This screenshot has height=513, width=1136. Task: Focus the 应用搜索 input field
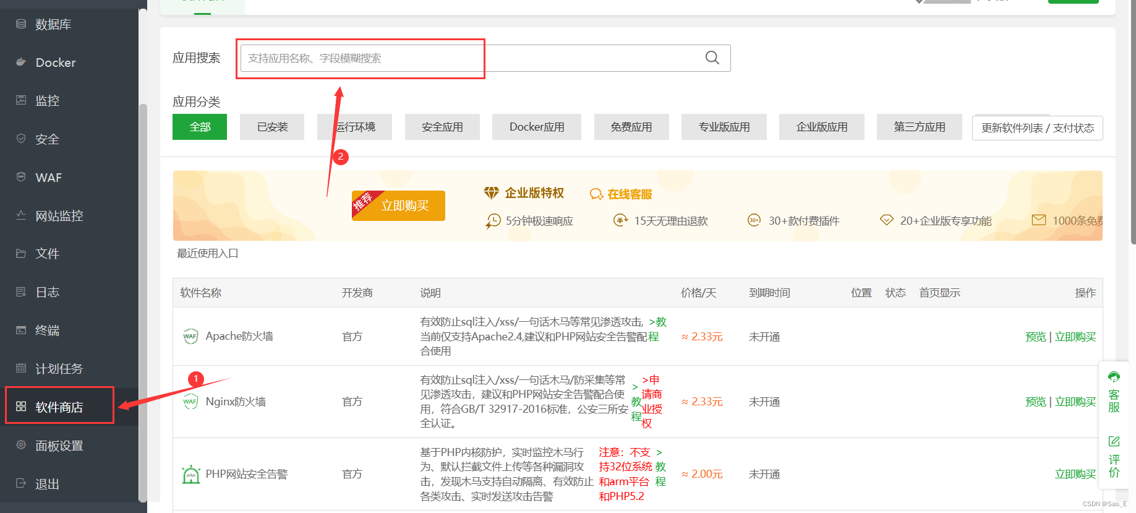pyautogui.click(x=485, y=58)
